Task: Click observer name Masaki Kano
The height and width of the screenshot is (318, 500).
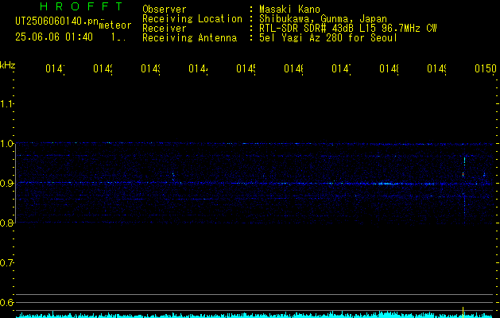Action: [289, 10]
